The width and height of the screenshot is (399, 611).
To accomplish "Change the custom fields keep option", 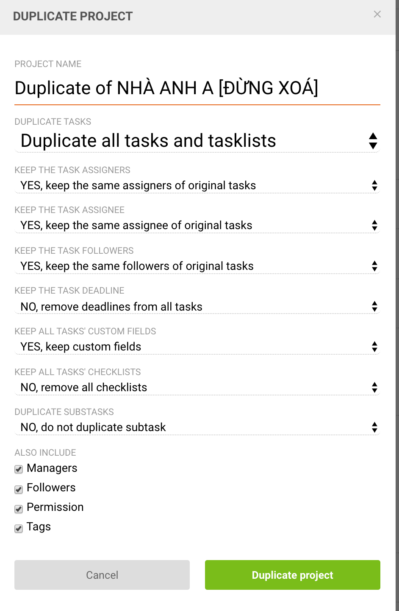I will coord(197,347).
